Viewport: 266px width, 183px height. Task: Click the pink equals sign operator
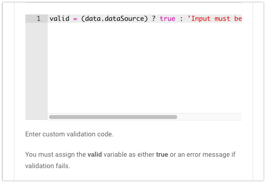[x=75, y=19]
